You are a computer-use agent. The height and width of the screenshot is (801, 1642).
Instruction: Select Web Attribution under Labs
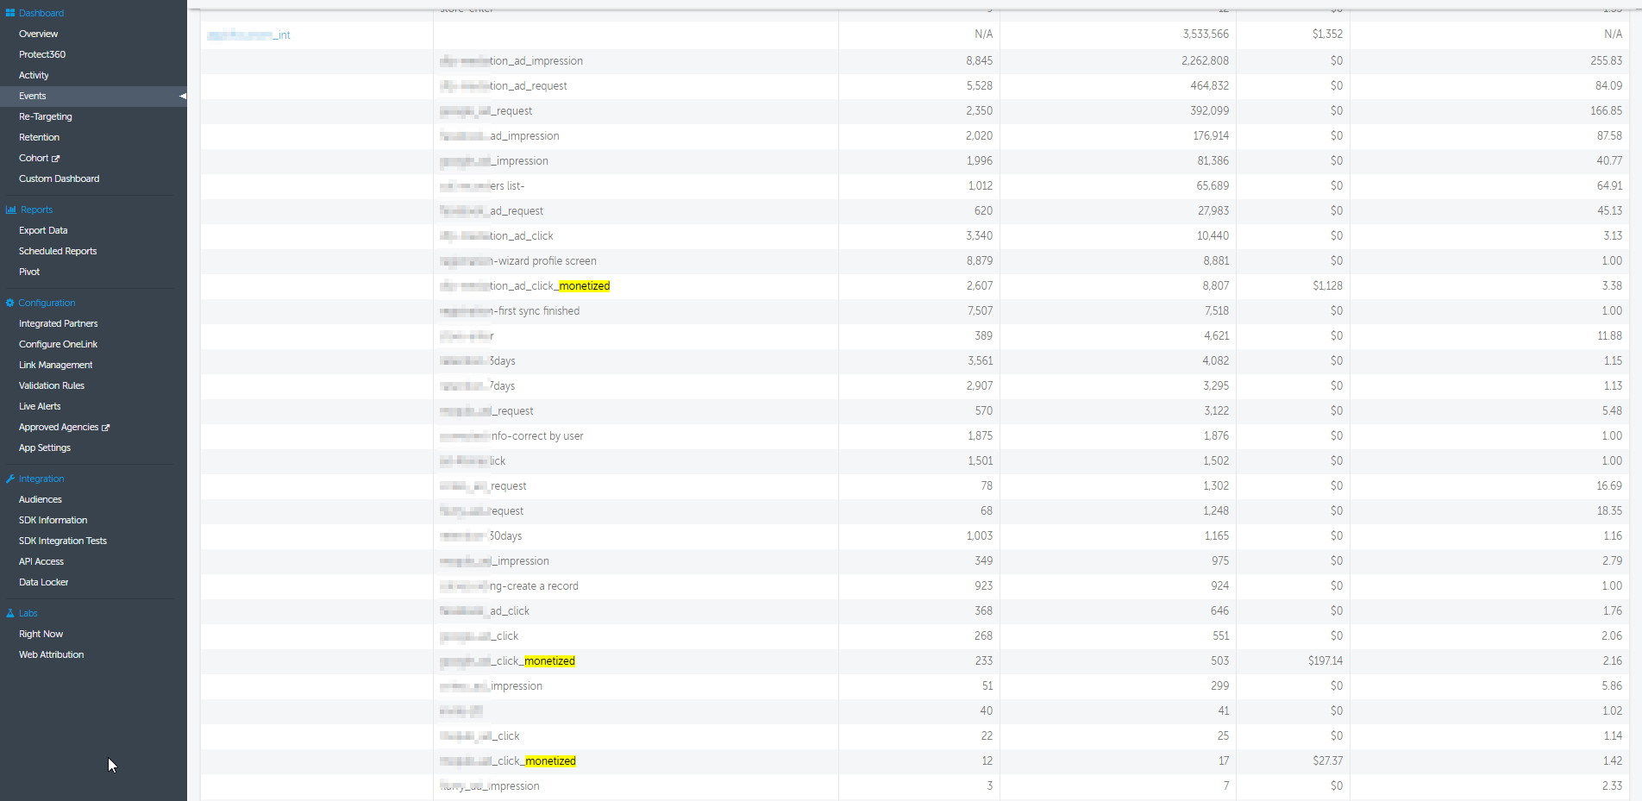tap(51, 654)
